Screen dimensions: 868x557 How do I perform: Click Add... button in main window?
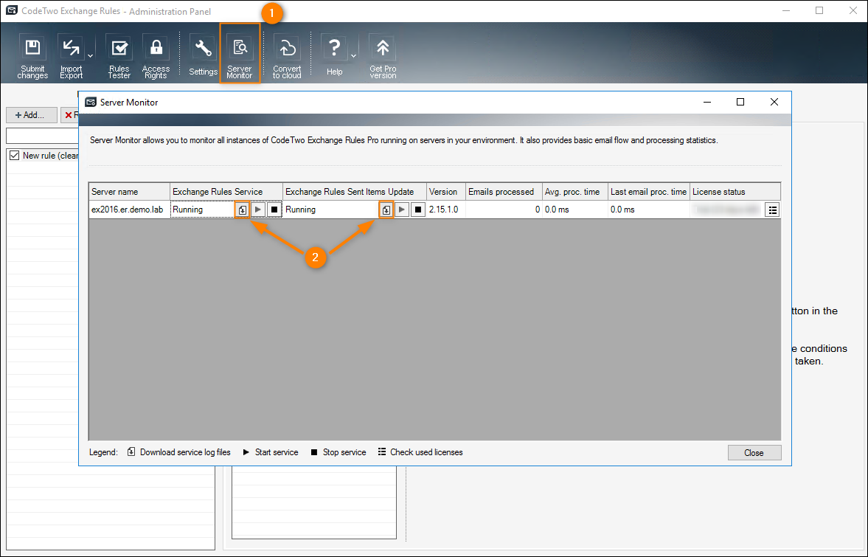tap(32, 115)
